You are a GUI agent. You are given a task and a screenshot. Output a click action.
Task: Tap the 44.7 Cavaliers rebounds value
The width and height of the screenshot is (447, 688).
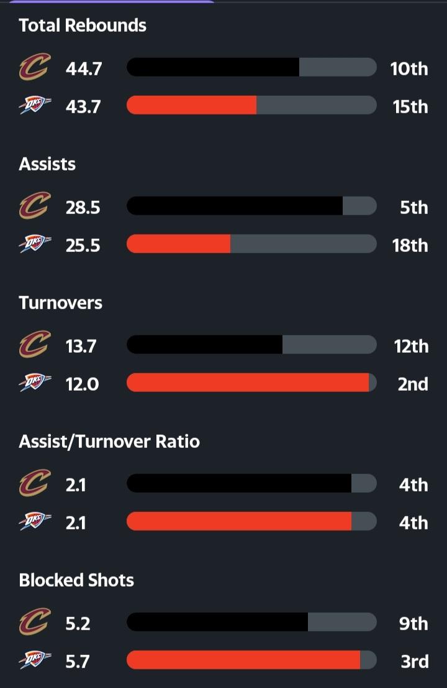[x=84, y=68]
